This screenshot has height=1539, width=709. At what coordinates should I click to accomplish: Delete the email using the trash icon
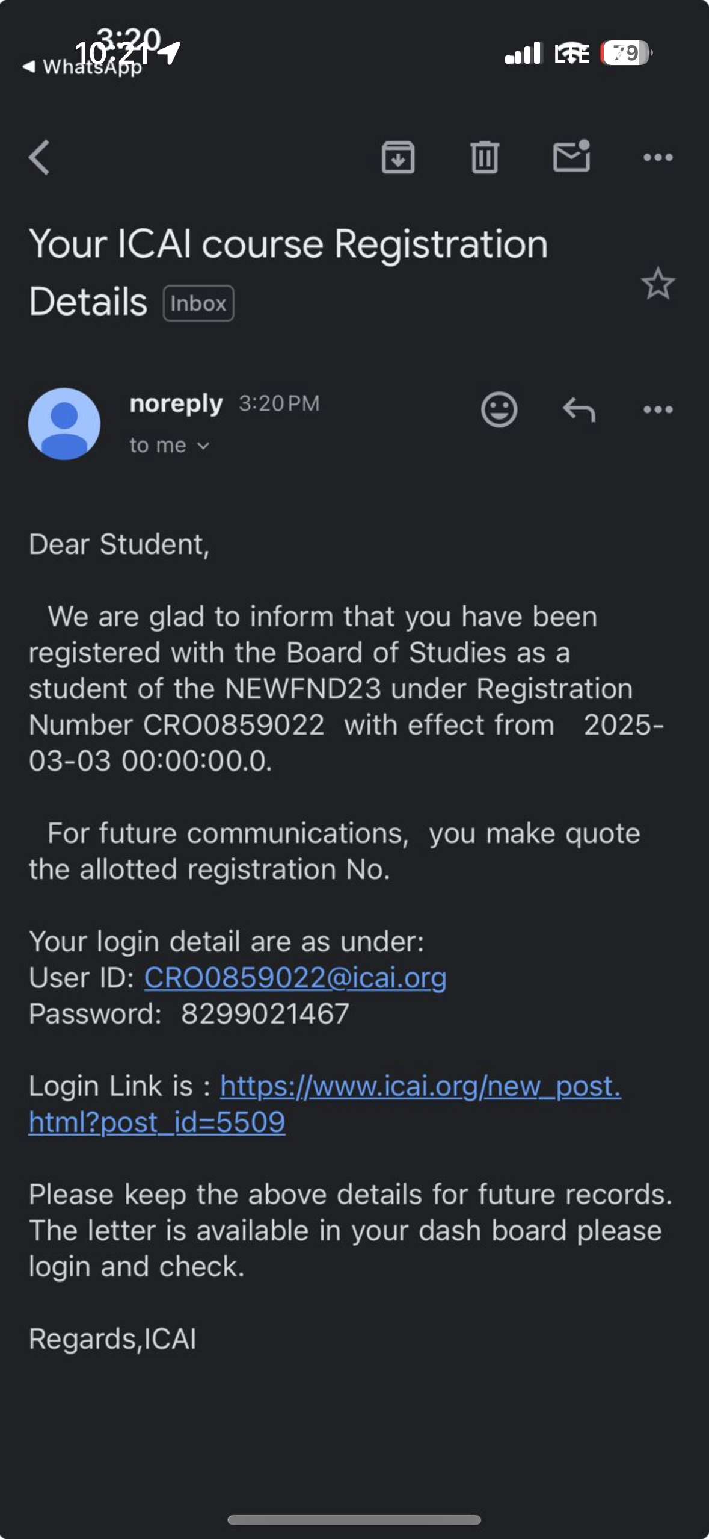485,158
